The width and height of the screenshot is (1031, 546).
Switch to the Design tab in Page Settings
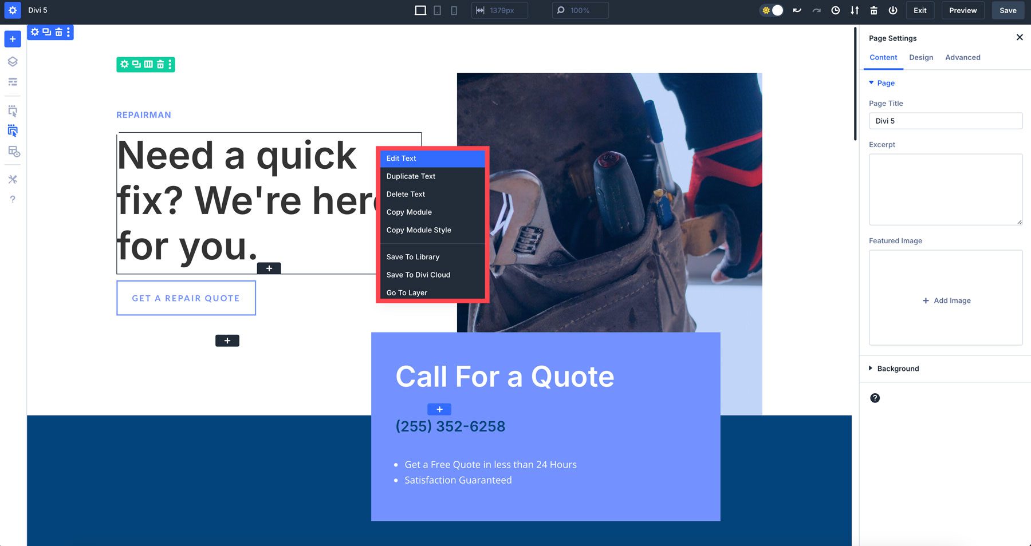(920, 57)
